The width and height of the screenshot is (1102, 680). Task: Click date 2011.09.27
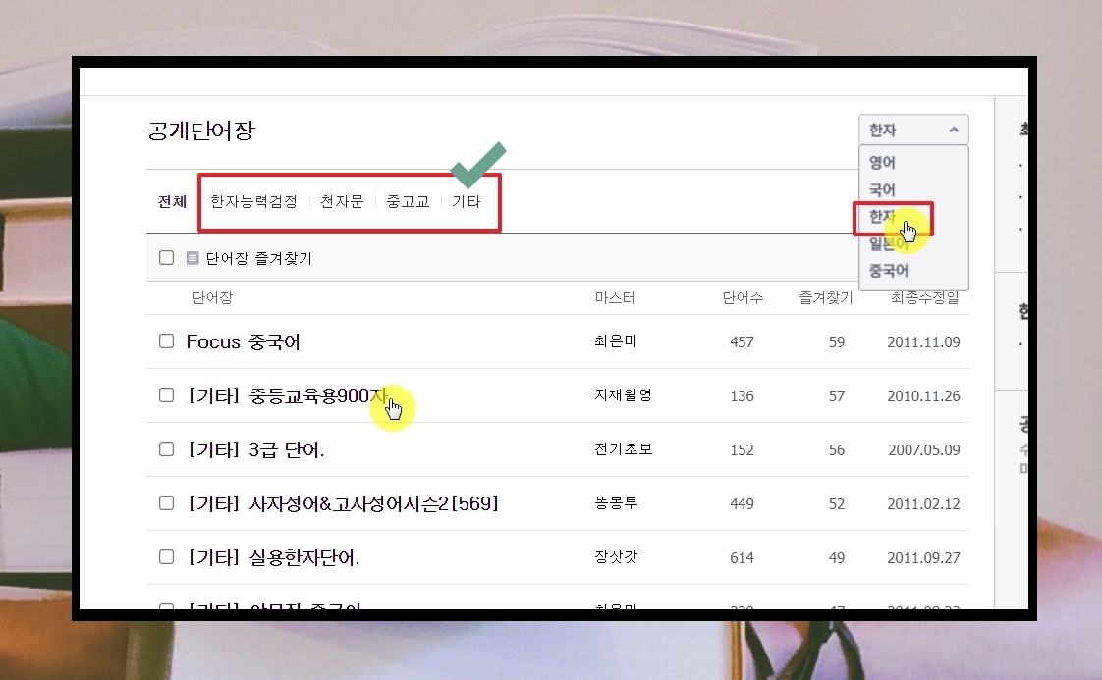[923, 558]
